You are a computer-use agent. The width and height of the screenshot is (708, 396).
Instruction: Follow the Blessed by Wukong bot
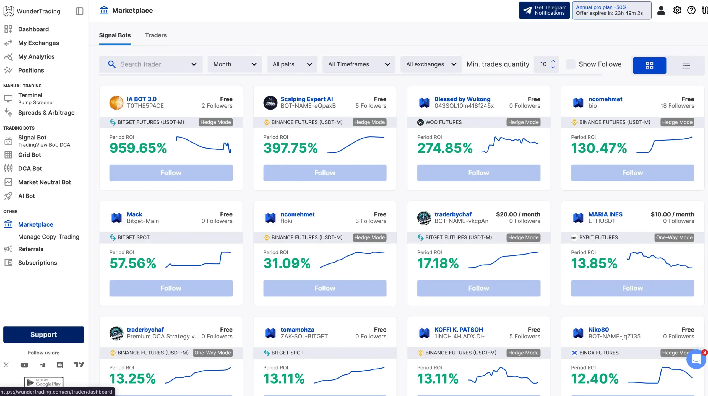(478, 173)
